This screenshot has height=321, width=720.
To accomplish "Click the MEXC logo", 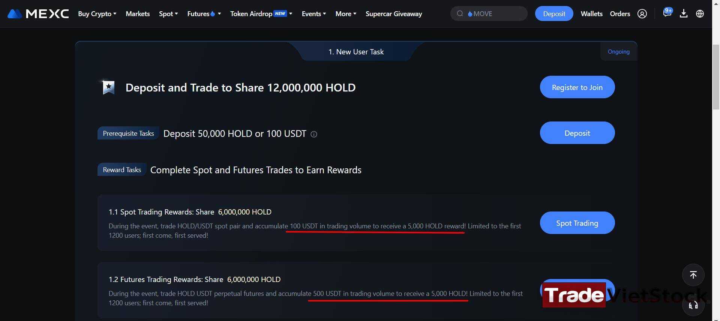I will coord(38,14).
